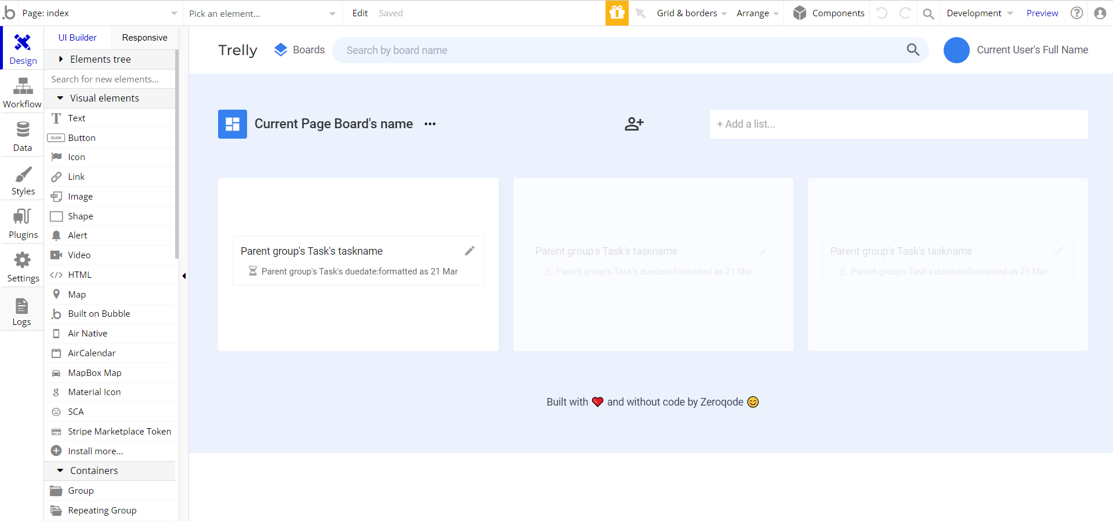Screen dimensions: 1113x521
Task: Open the Arrange dropdown
Action: [757, 13]
